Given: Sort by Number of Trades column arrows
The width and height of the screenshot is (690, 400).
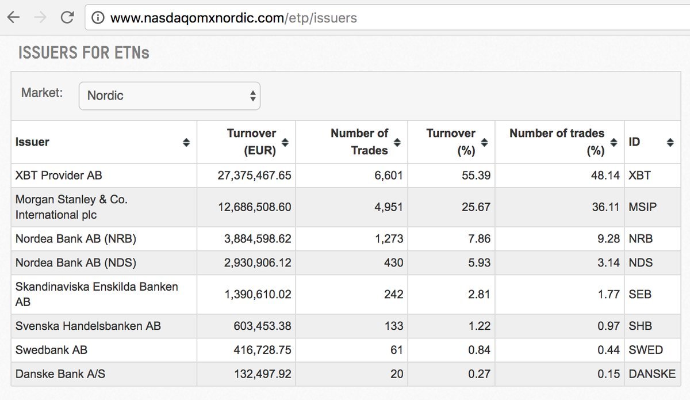Looking at the screenshot, I should [x=397, y=142].
